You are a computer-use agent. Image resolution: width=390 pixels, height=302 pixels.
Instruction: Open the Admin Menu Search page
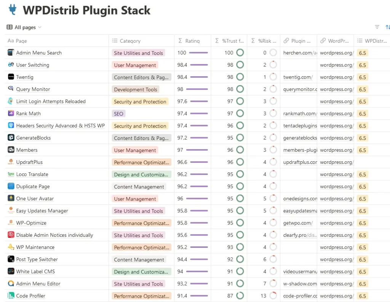[x=39, y=53]
